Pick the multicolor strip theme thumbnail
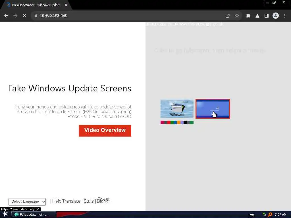This screenshot has width=291, height=218. [177, 122]
